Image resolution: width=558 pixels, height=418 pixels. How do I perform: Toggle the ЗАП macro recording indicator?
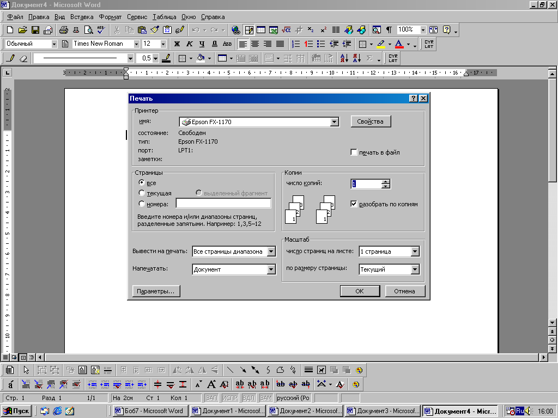(x=212, y=398)
